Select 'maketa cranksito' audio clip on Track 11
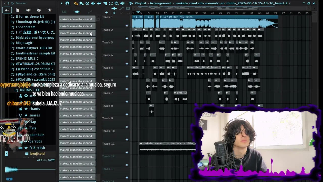This screenshot has width=323, height=182. pos(168,148)
